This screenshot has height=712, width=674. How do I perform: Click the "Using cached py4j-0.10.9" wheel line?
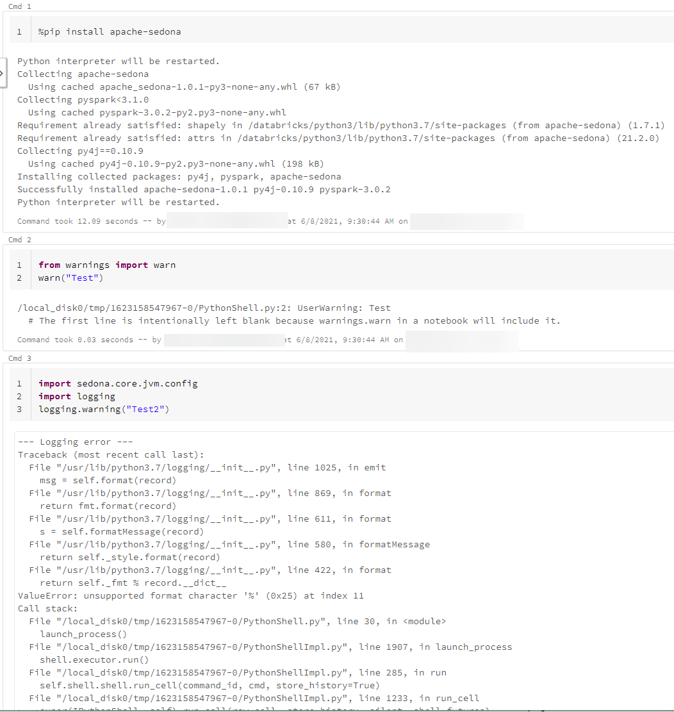click(176, 164)
